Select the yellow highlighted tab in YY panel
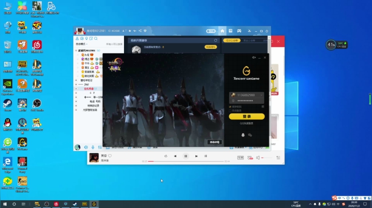 pyautogui.click(x=231, y=41)
